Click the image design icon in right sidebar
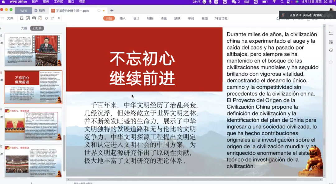336x184 pixels. pos(331,42)
